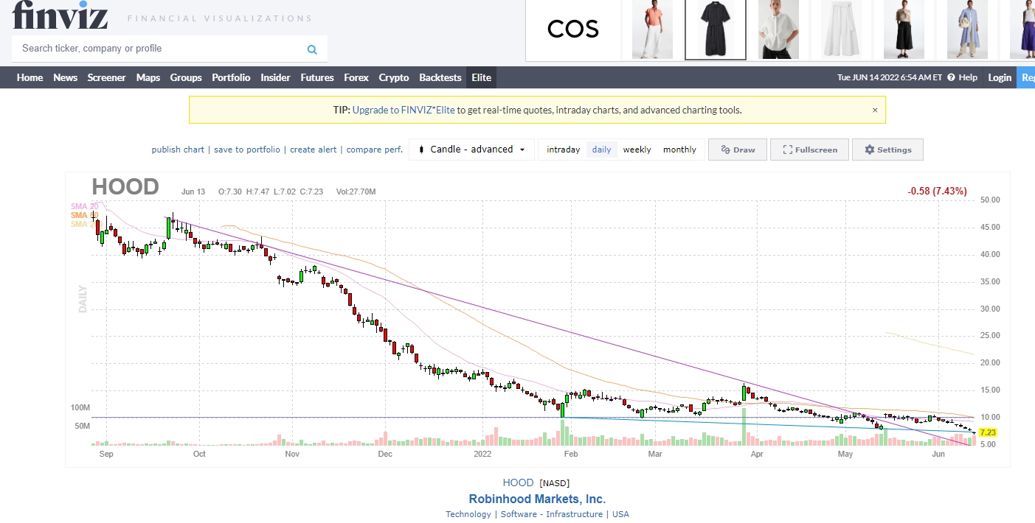Click the SMA 20 legend label
The height and width of the screenshot is (523, 1035).
(x=84, y=206)
